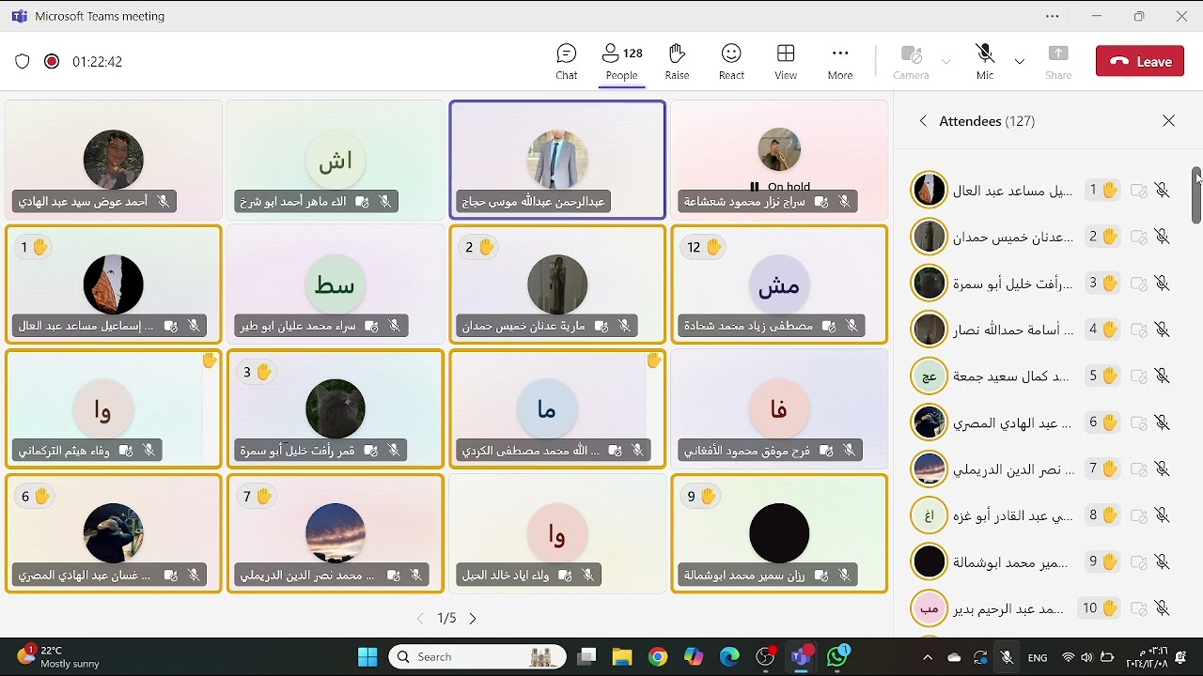Viewport: 1203px width, 676px height.
Task: Click mic icon on أحمد عوض tile
Action: point(163,201)
